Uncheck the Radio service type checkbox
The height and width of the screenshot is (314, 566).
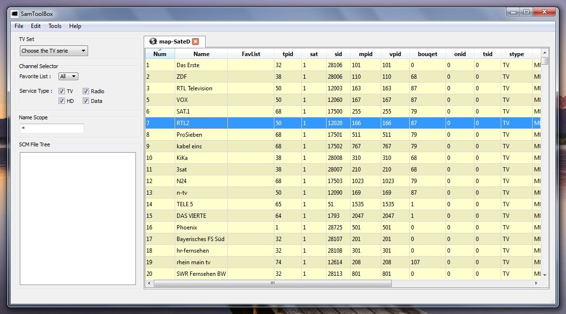[86, 91]
